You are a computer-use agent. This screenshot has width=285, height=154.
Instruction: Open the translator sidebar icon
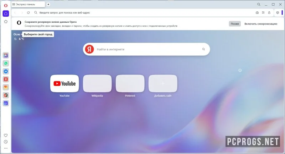tap(6, 95)
